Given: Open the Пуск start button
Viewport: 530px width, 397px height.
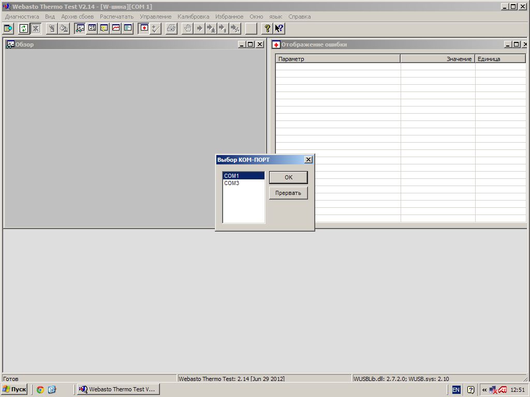Looking at the screenshot, I should (x=14, y=389).
